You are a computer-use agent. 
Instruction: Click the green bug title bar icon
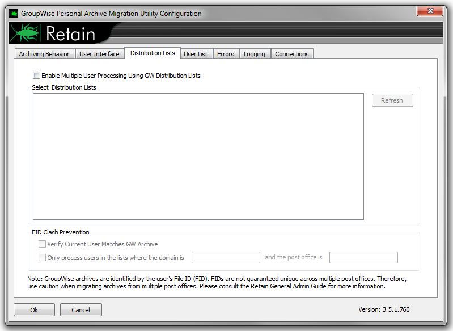14,14
